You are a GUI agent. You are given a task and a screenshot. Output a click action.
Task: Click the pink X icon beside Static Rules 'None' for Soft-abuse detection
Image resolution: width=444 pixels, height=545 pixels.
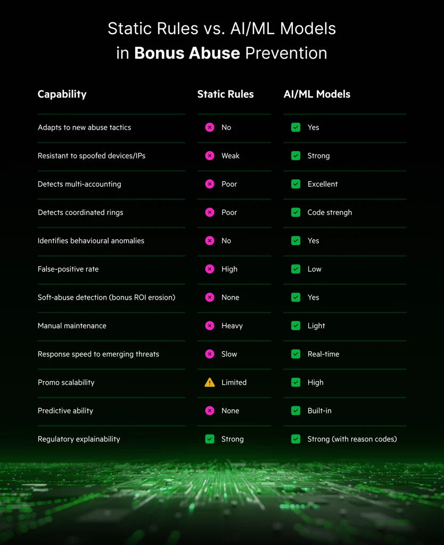(210, 298)
